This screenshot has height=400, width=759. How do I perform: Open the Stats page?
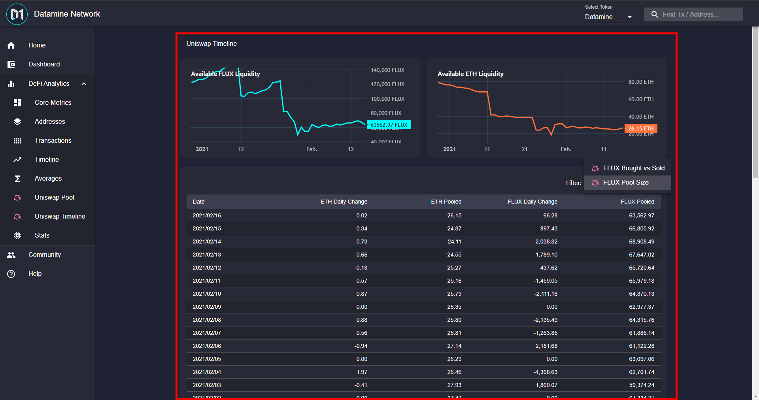[47, 236]
